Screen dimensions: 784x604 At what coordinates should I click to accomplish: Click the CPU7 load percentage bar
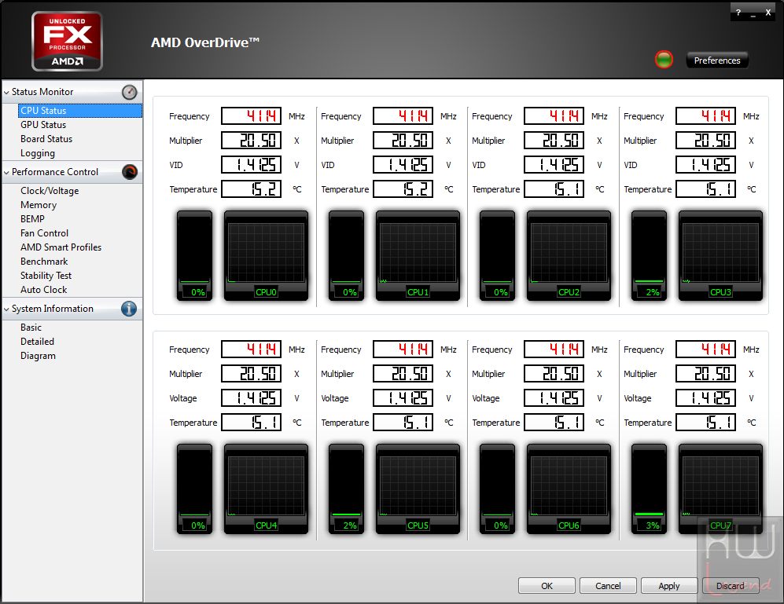coord(649,489)
